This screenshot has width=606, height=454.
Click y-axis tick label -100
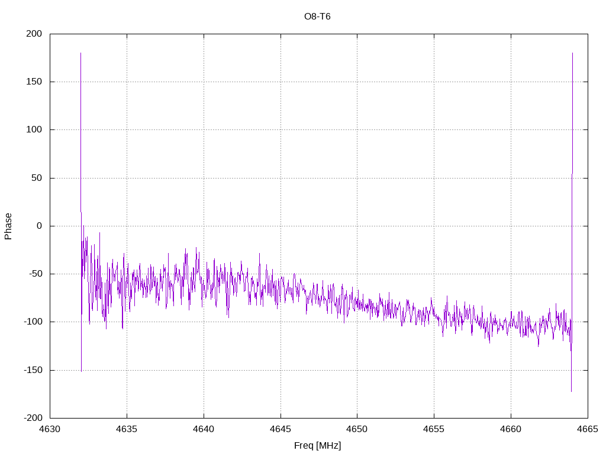pyautogui.click(x=33, y=322)
